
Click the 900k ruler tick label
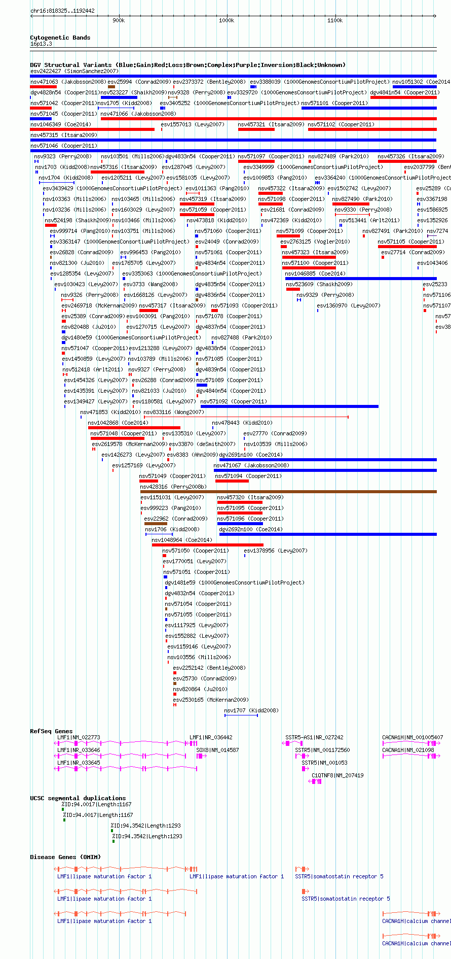[119, 20]
